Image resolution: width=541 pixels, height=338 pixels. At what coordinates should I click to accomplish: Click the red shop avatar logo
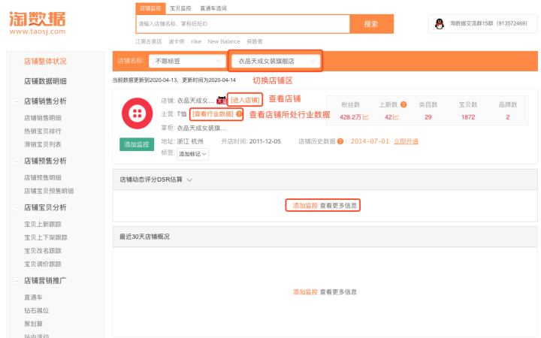(x=137, y=113)
